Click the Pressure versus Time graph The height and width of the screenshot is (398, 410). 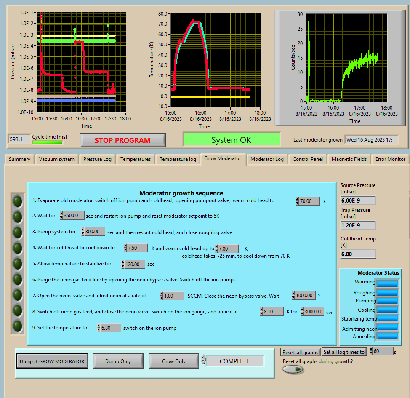point(81,62)
